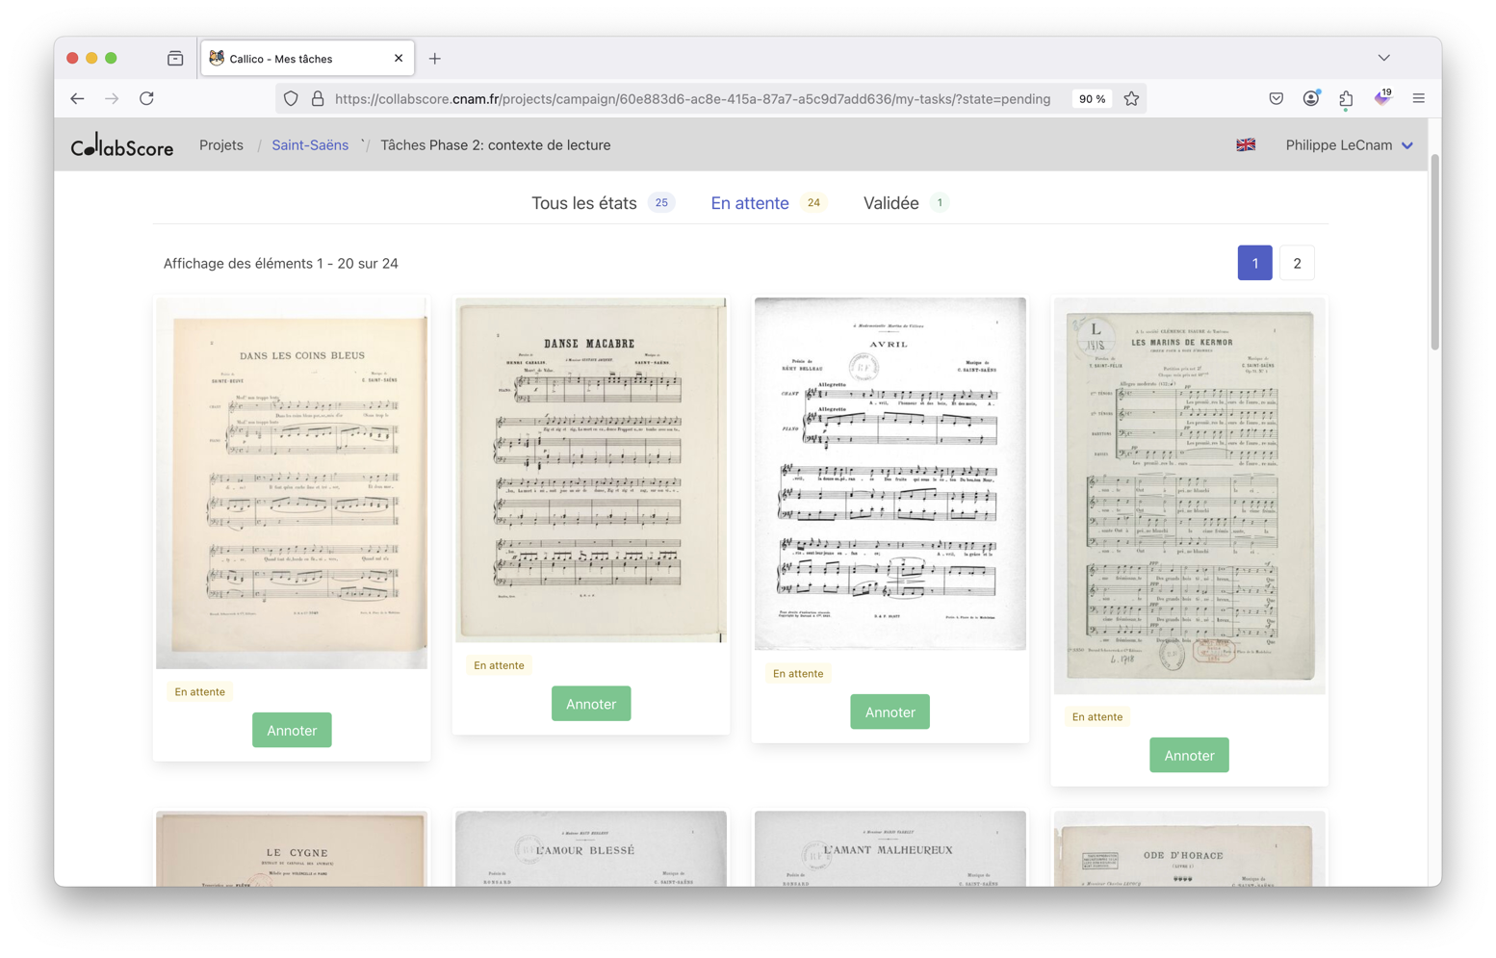Viewport: 1496px width, 958px height.
Task: Open the Le Cygne thumbnail
Action: coord(292,849)
